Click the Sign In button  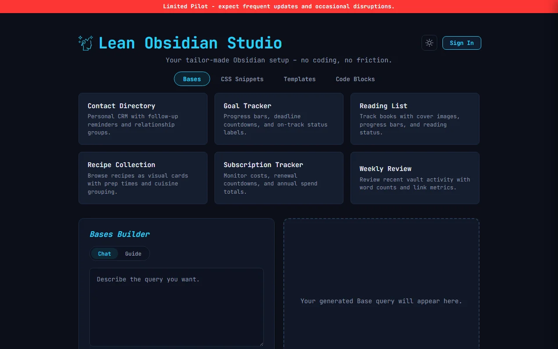pos(462,43)
